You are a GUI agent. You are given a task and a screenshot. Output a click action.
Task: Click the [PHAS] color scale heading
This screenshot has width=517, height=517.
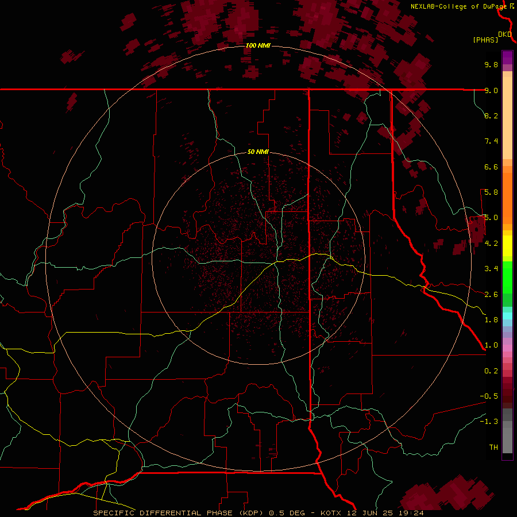tap(485, 40)
